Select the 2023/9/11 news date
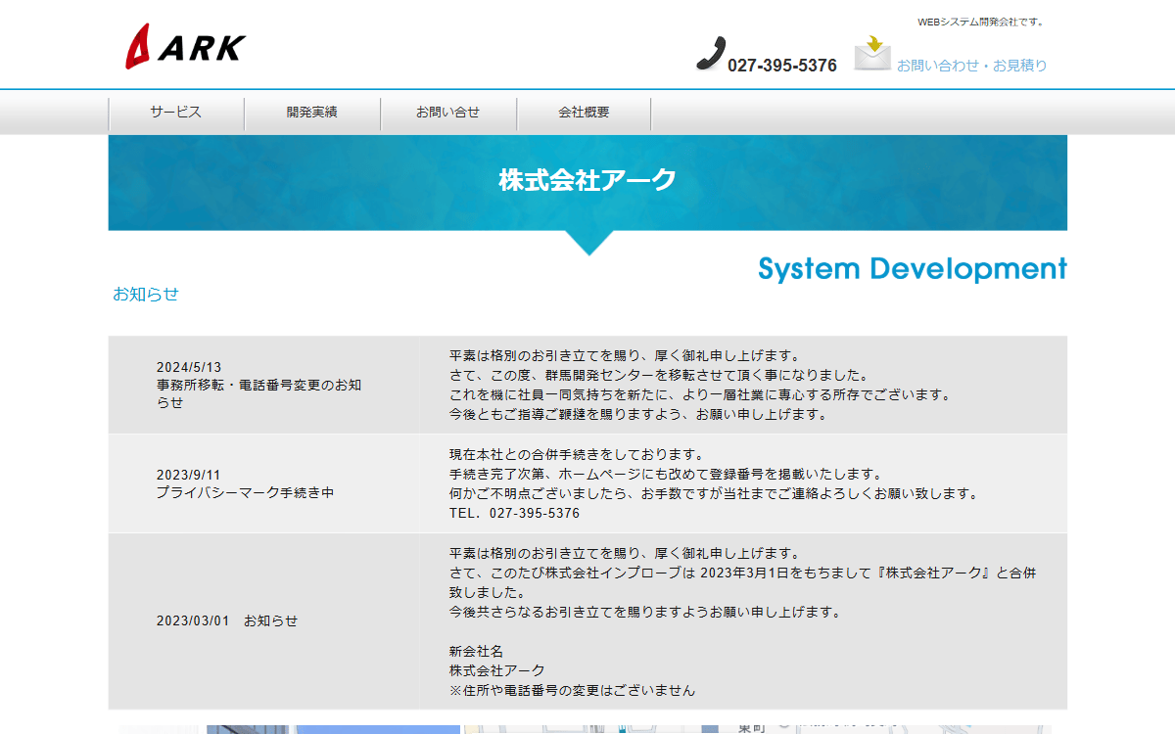1175x734 pixels. click(x=189, y=475)
